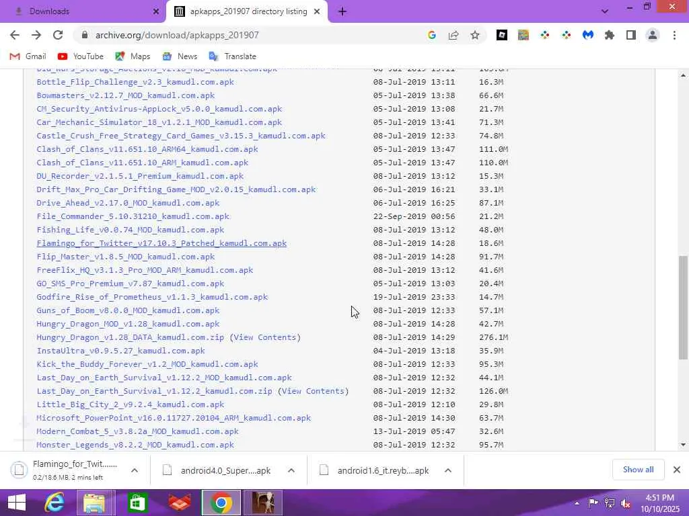Download Bowmasters_v2.12.7_MOD apk
The image size is (689, 516).
pyautogui.click(x=126, y=95)
